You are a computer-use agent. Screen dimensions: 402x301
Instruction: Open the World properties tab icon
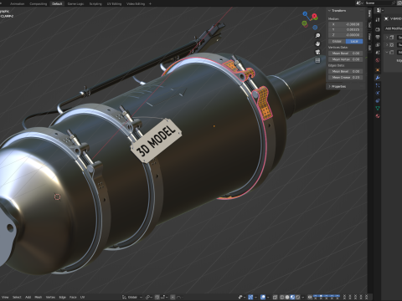point(378,60)
